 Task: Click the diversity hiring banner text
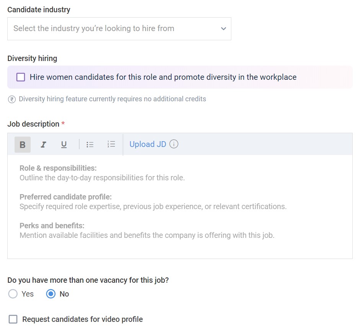coord(163,77)
